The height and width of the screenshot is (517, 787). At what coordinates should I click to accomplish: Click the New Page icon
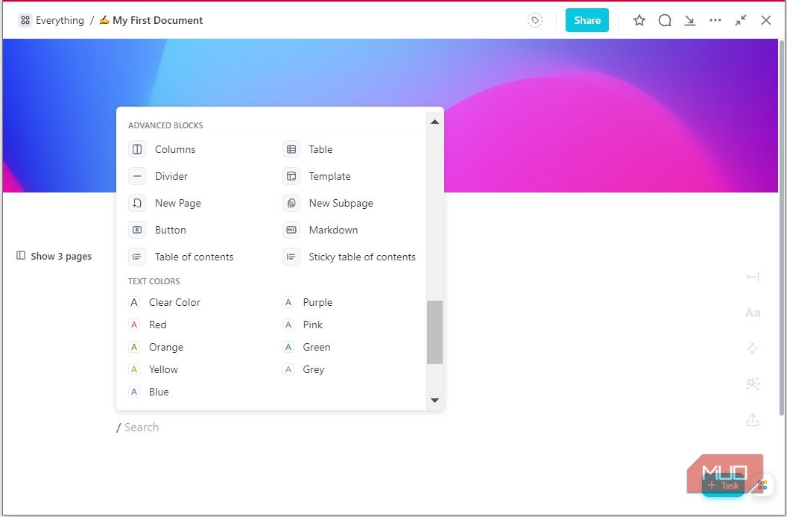(x=137, y=203)
